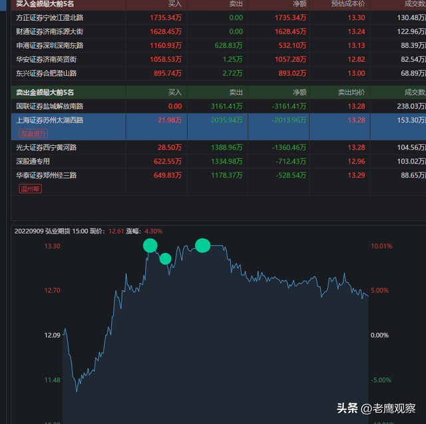This screenshot has height=424, width=426.
Task: Click 买入金额最大前5名 table header
Action: click(x=45, y=4)
